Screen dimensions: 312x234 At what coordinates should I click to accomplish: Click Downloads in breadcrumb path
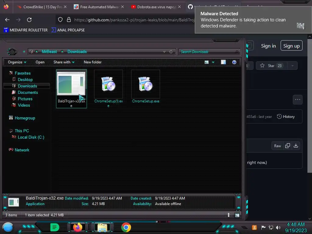(77, 51)
